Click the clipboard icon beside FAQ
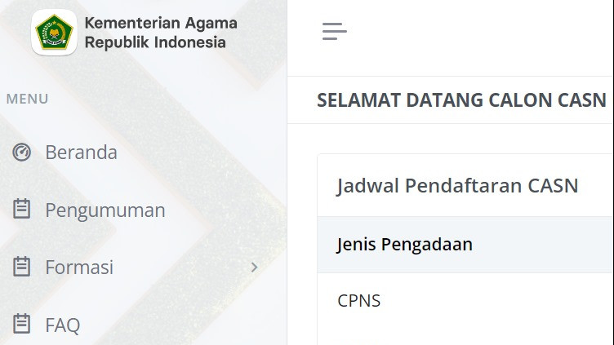This screenshot has height=345, width=614. (22, 325)
